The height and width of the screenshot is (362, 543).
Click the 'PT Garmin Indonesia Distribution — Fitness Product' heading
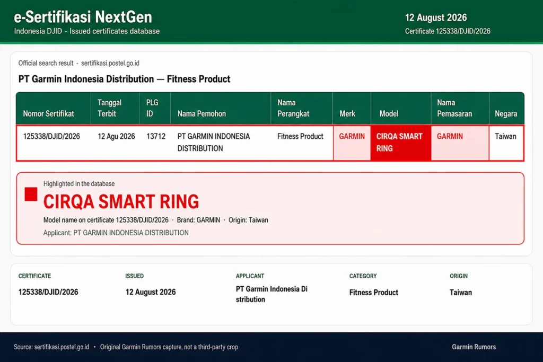(x=124, y=79)
